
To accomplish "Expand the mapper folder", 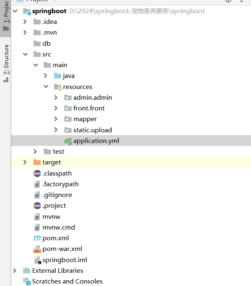I will click(x=56, y=119).
